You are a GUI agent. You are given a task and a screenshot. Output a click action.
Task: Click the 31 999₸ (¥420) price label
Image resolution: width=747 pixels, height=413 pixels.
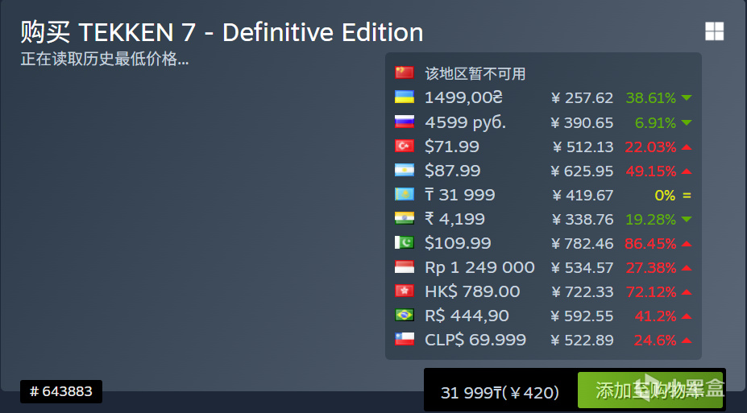tap(500, 393)
